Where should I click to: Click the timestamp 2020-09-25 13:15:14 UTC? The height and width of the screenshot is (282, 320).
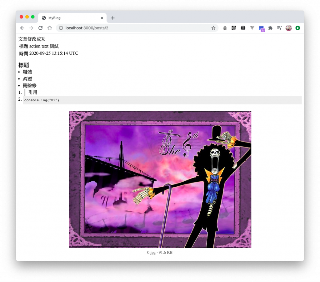click(x=54, y=53)
